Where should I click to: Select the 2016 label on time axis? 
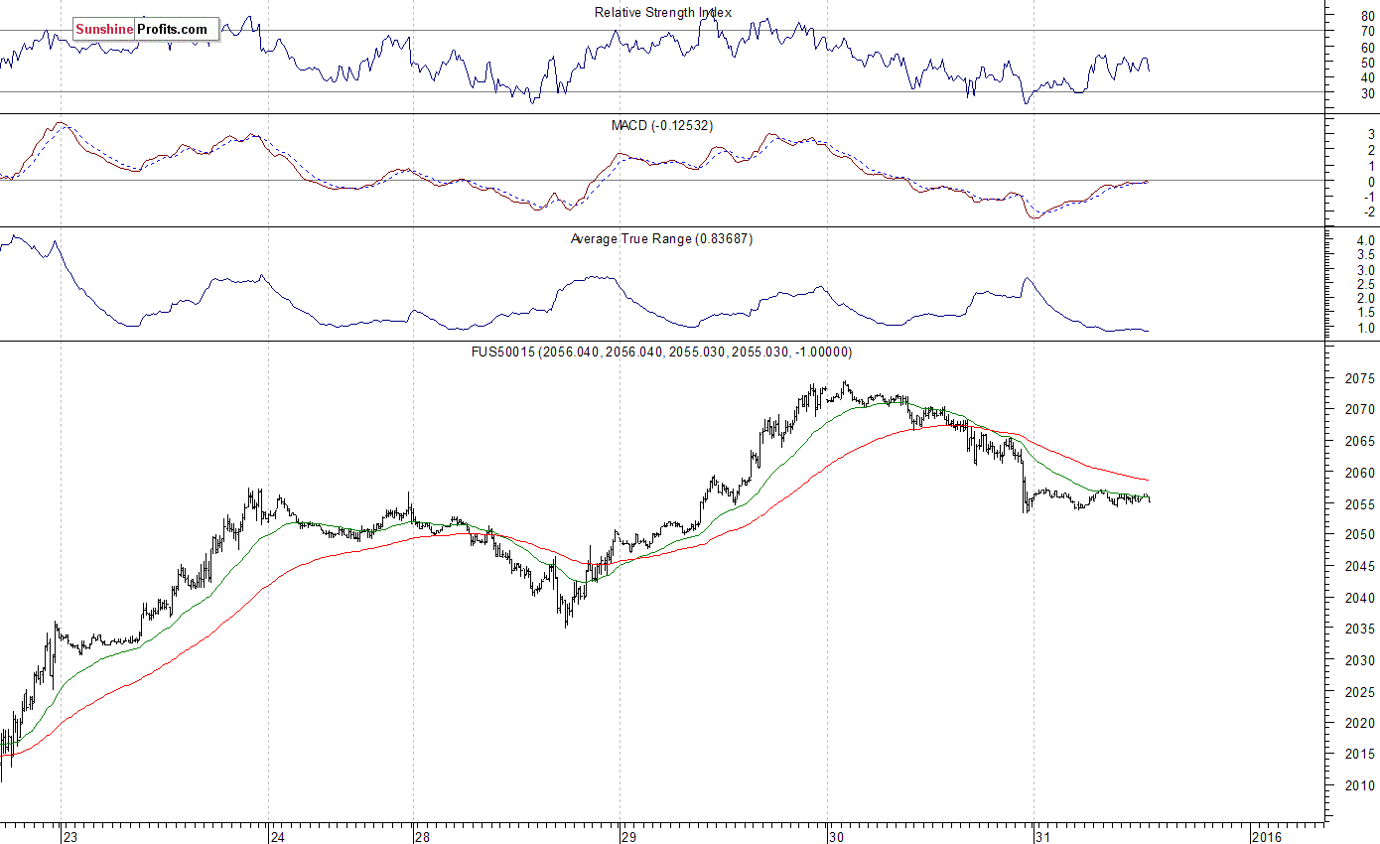(x=1266, y=837)
